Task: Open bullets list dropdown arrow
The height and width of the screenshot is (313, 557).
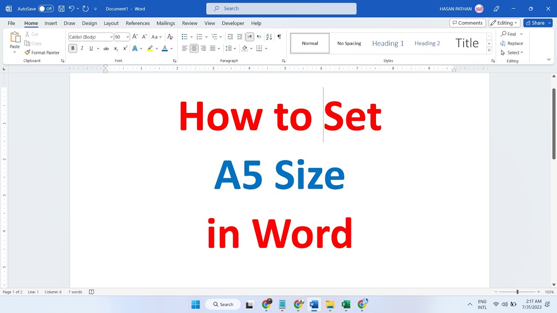Action: [191, 37]
